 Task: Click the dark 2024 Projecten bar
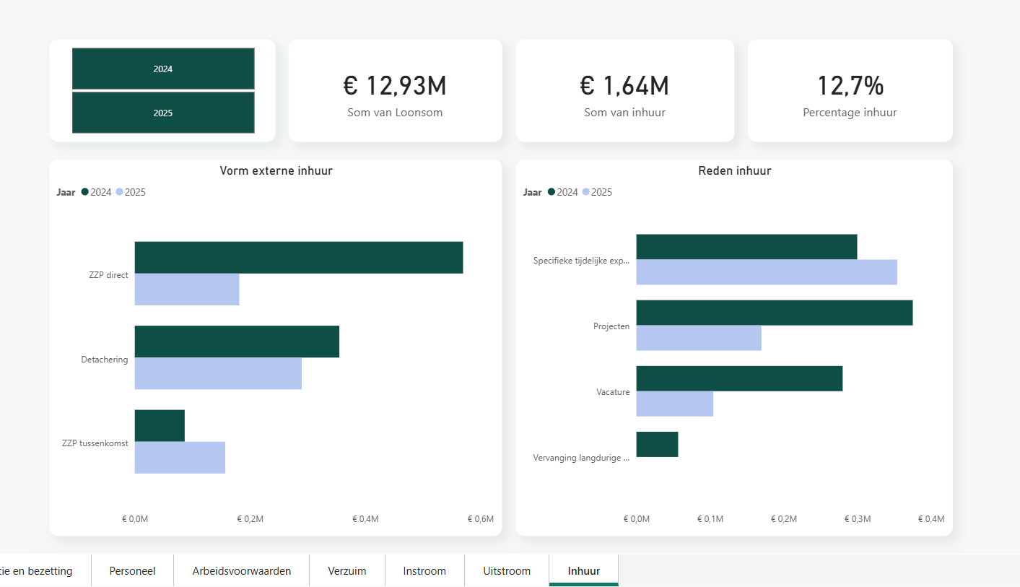[775, 313]
